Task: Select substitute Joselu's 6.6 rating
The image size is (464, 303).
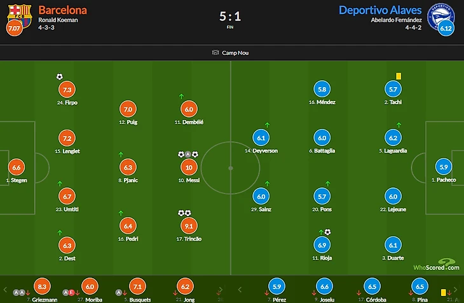Action: pos(324,286)
